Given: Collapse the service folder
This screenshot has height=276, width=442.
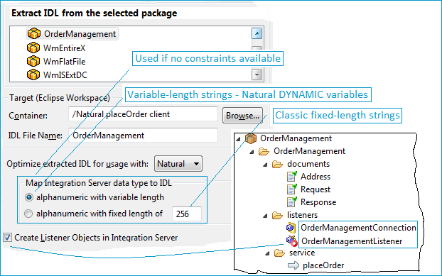Looking at the screenshot, I should click(267, 253).
